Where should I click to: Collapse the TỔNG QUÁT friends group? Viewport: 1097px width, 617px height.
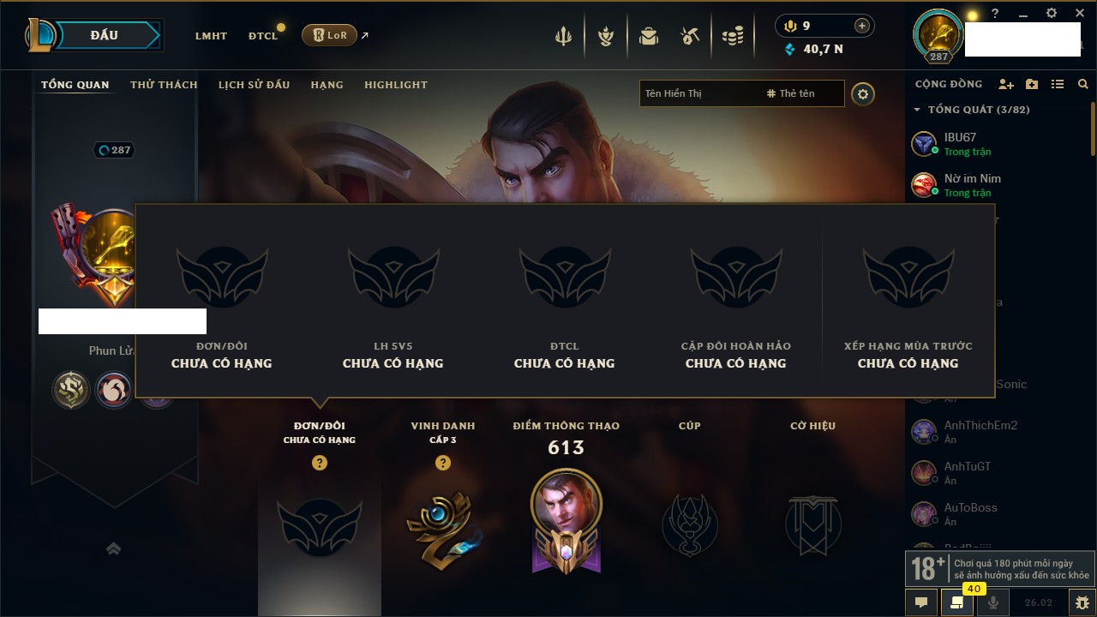pos(917,110)
